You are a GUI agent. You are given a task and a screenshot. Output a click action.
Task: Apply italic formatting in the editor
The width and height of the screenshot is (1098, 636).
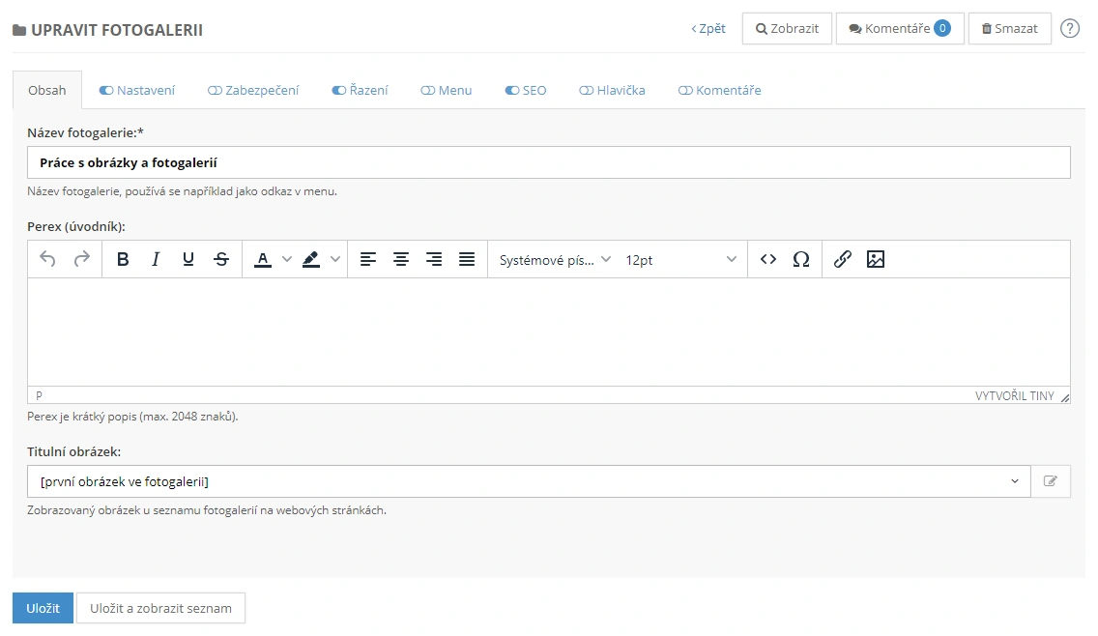point(156,259)
